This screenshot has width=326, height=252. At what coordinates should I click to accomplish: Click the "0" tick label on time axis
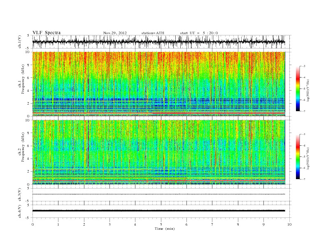(x=33, y=224)
